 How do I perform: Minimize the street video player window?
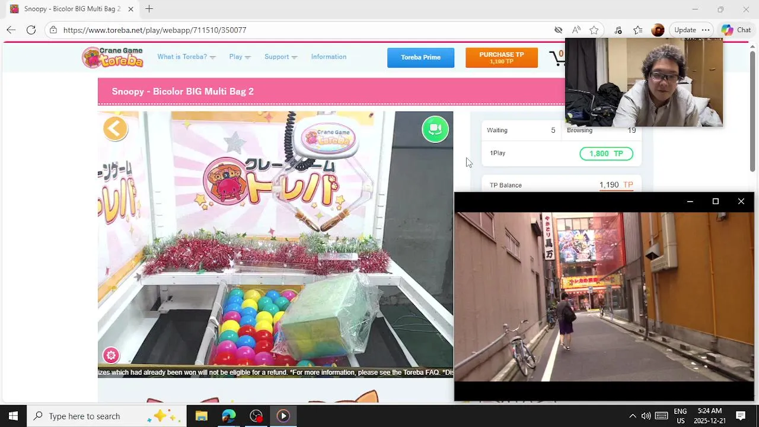690,202
